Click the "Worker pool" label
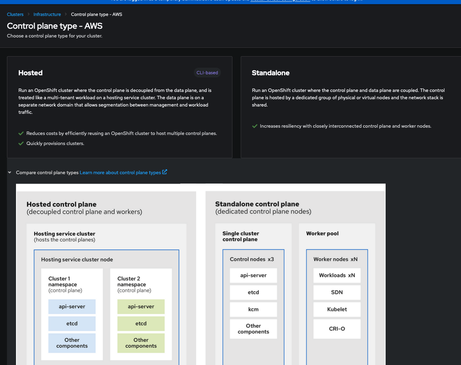This screenshot has height=365, width=461. [322, 234]
